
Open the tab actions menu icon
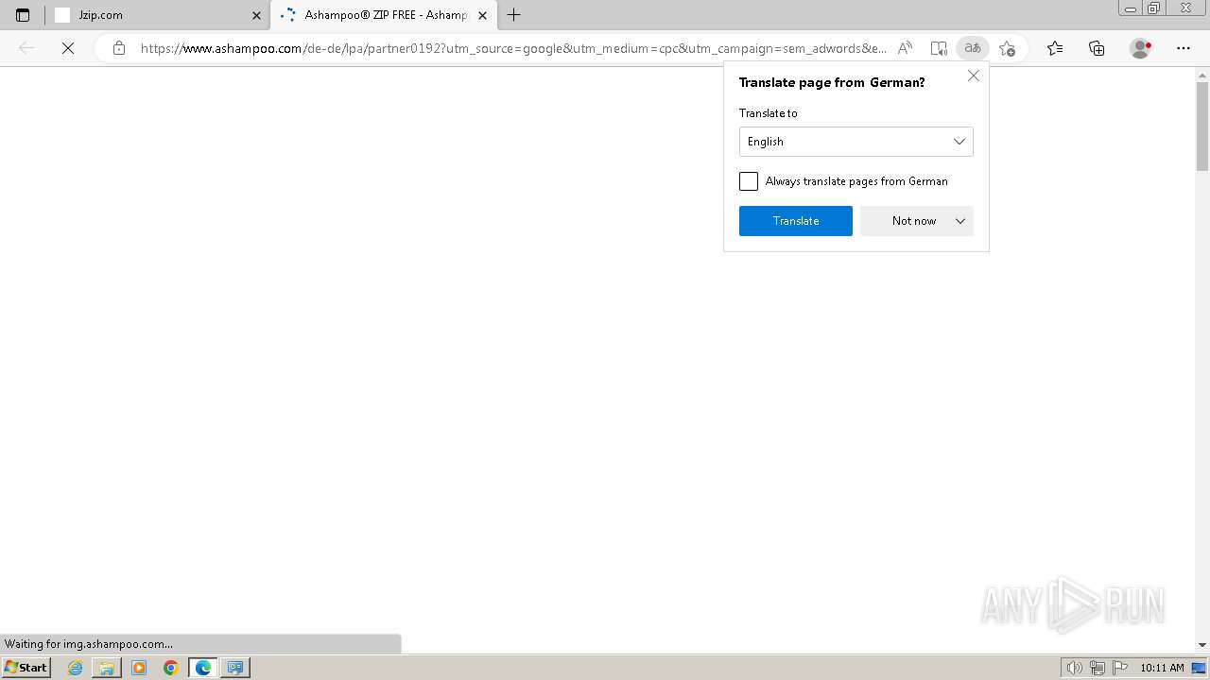pyautogui.click(x=23, y=15)
